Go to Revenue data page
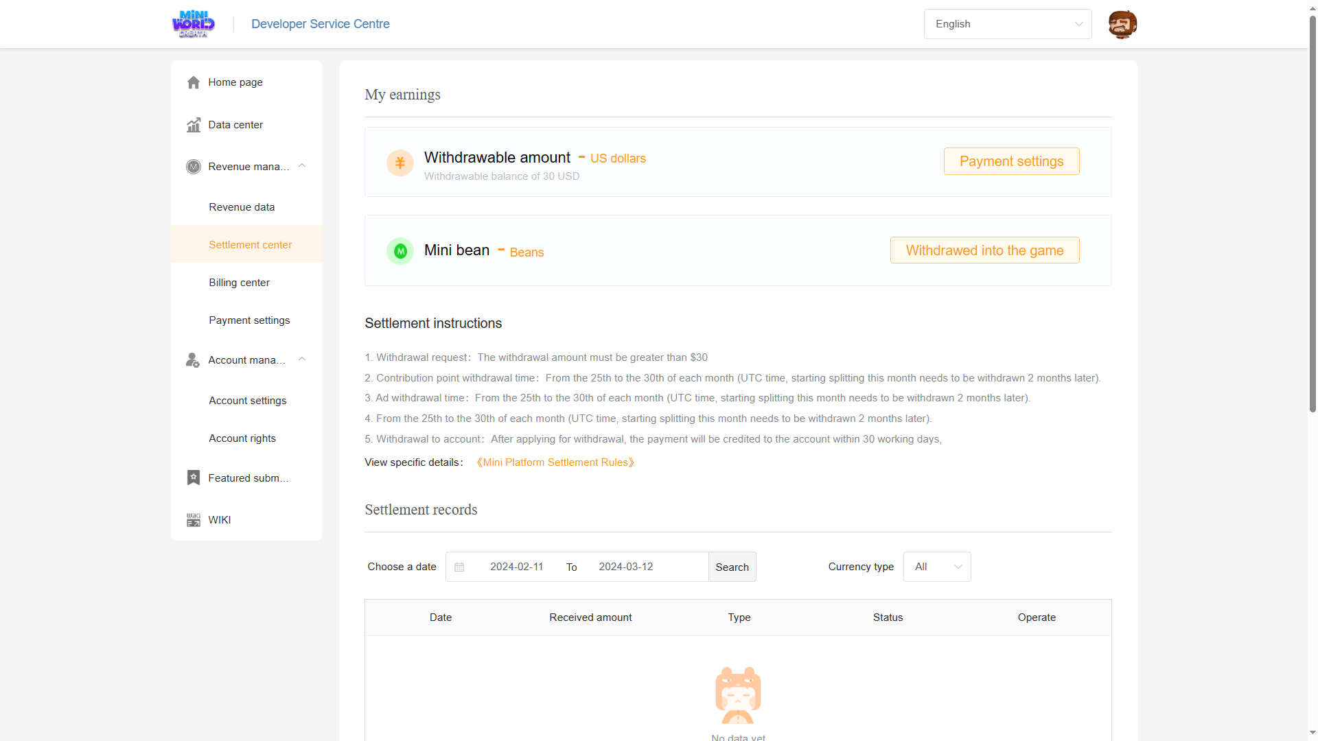Image resolution: width=1318 pixels, height=741 pixels. tap(242, 207)
